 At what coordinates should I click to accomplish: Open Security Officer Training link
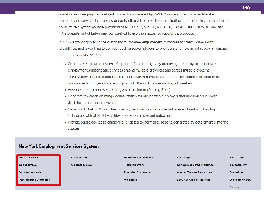[x=194, y=180]
